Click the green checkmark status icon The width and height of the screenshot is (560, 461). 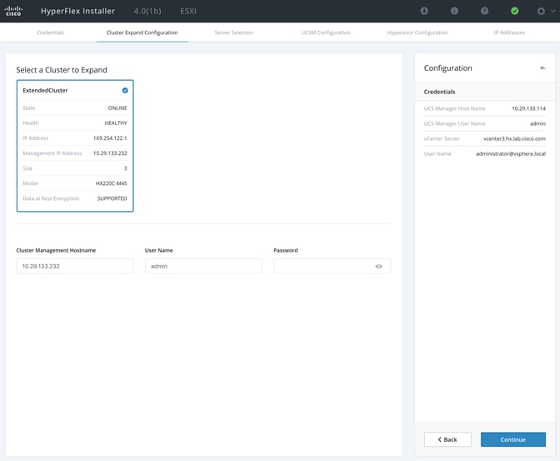(514, 11)
